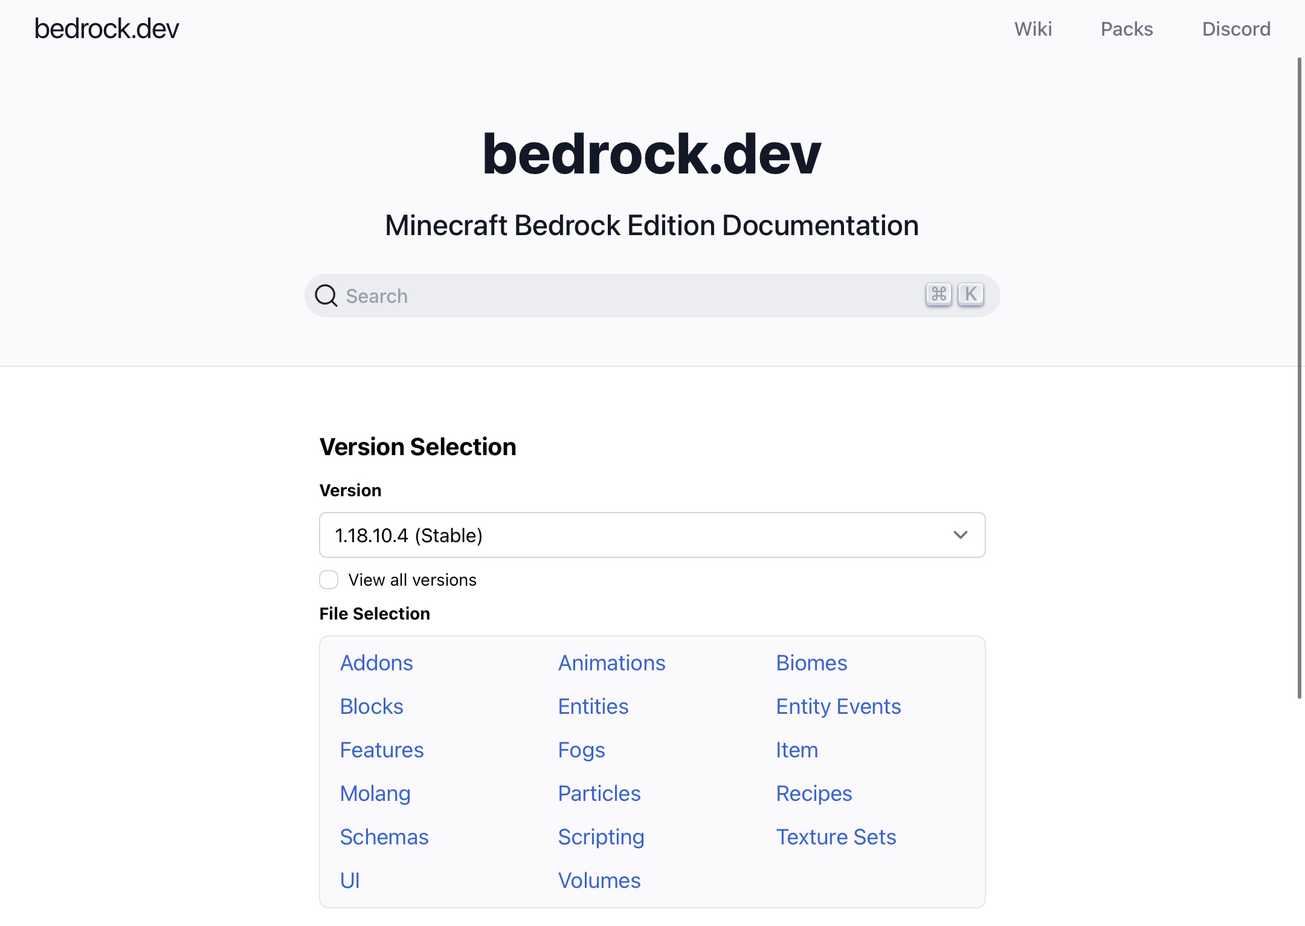Click the Command key shortcut badge
The image size is (1305, 926).
[938, 294]
